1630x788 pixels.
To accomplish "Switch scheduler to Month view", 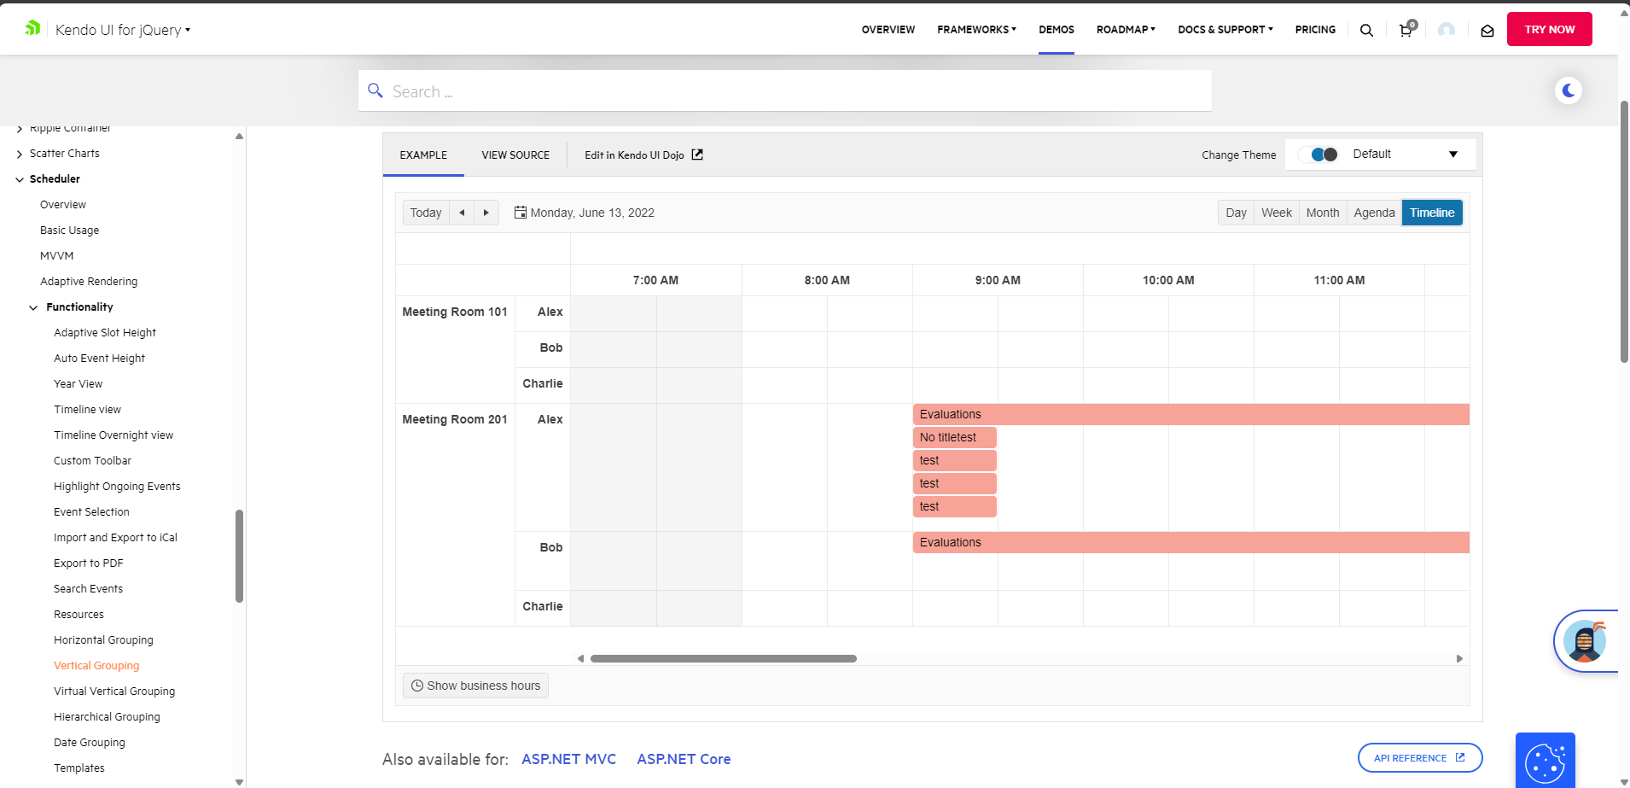I will [x=1322, y=213].
